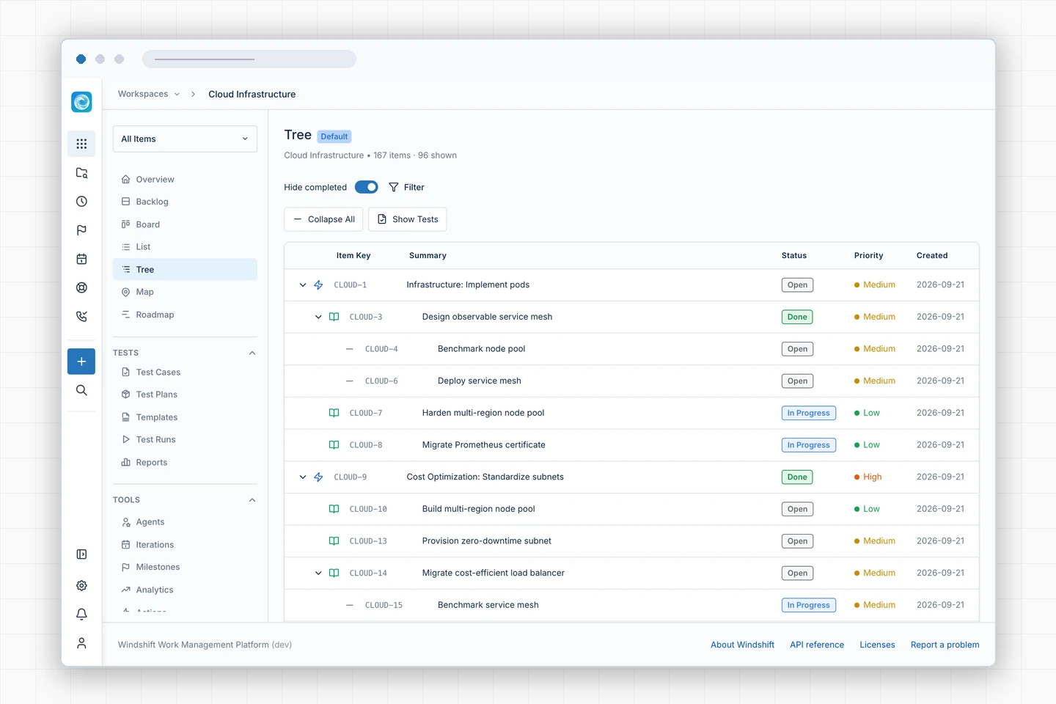
Task: Click the Windshift logo icon
Action: 81,102
